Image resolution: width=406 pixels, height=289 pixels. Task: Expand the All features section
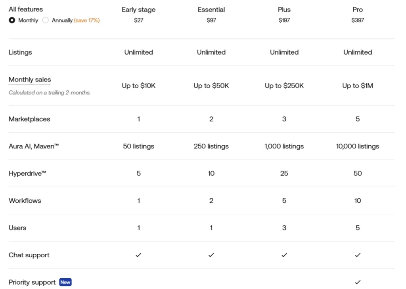point(25,9)
